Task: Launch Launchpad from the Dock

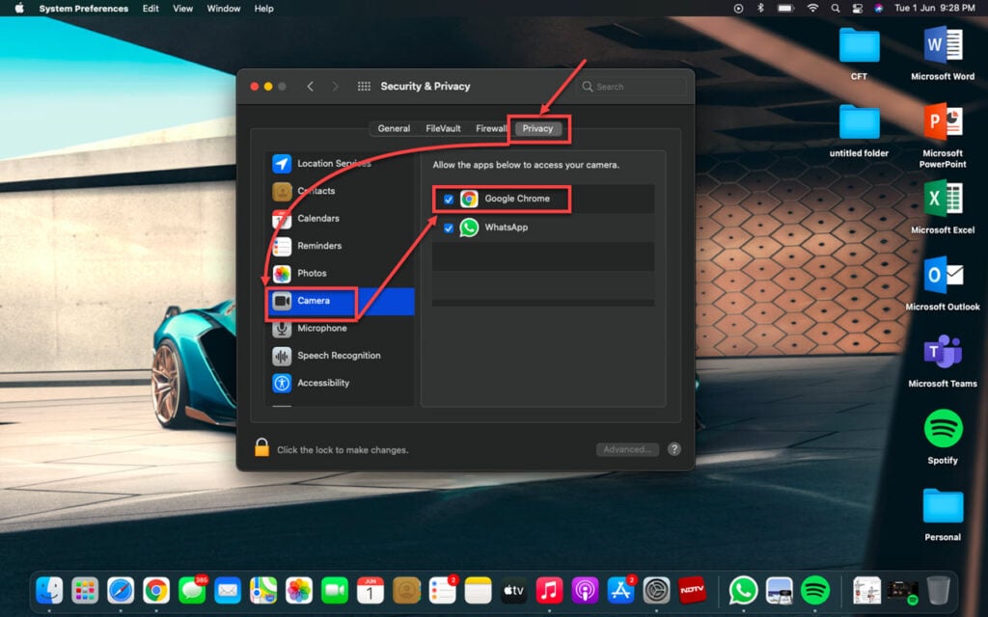Action: pos(85,591)
